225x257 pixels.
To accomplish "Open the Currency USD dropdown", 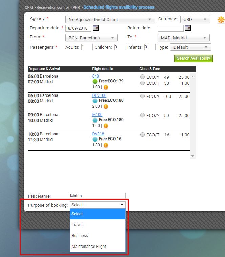I will 195,20.
